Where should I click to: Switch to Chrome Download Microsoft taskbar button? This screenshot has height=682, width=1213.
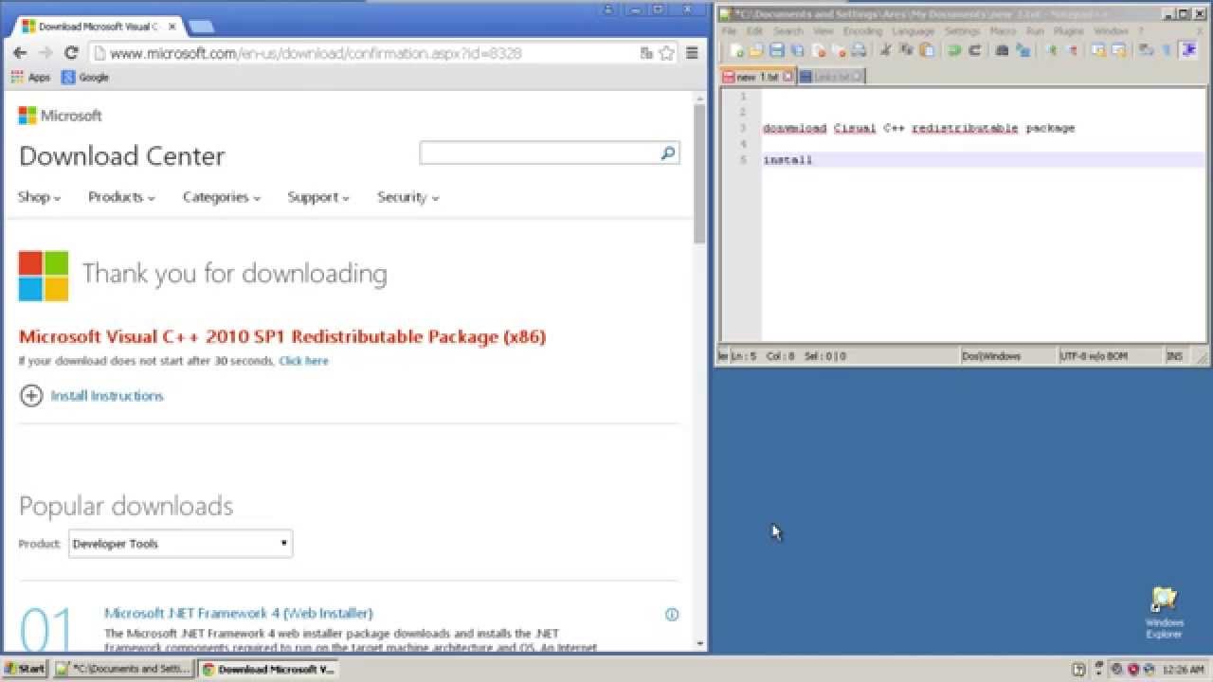point(267,669)
